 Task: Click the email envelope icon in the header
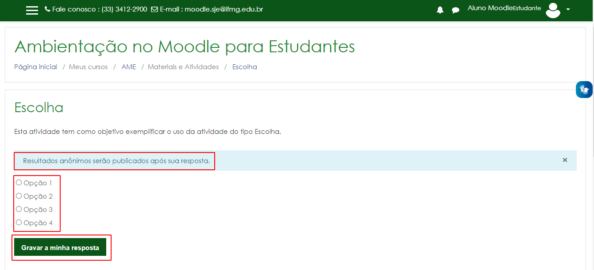click(154, 9)
